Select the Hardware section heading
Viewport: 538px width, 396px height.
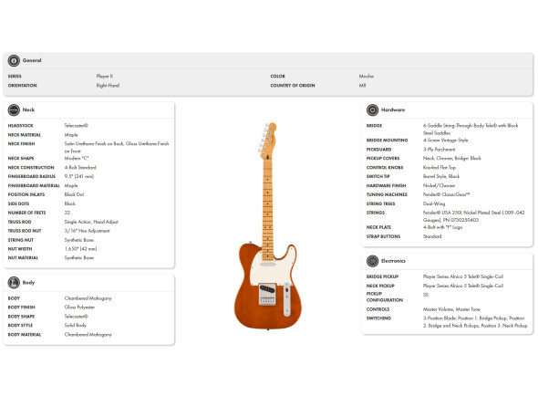click(x=393, y=109)
